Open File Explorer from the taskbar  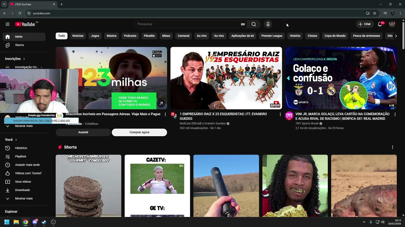click(16, 222)
